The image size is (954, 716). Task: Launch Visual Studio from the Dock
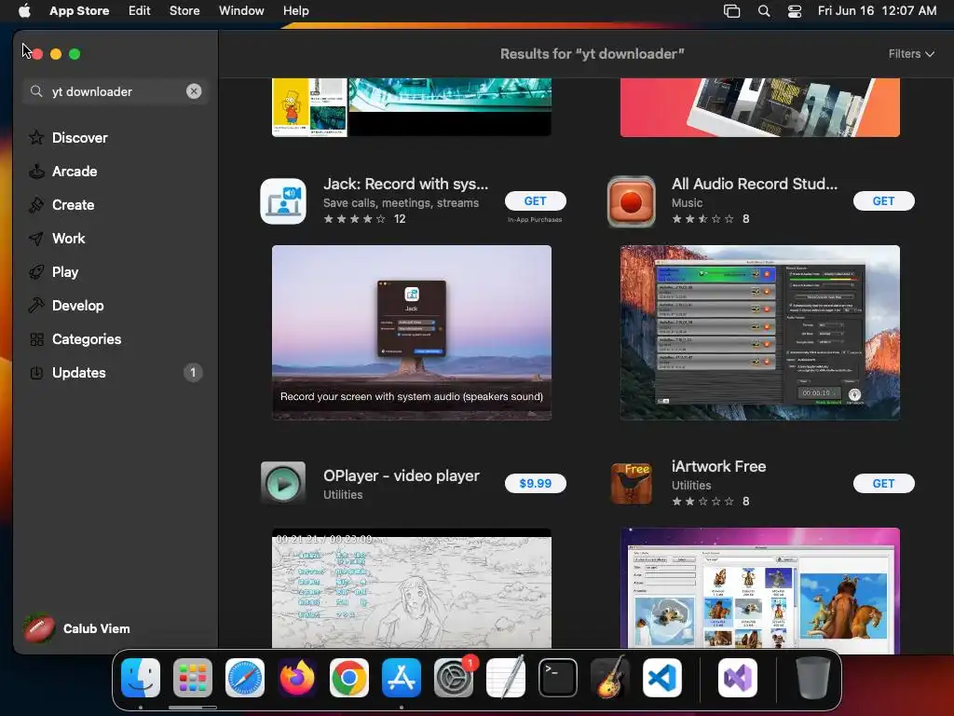(738, 678)
